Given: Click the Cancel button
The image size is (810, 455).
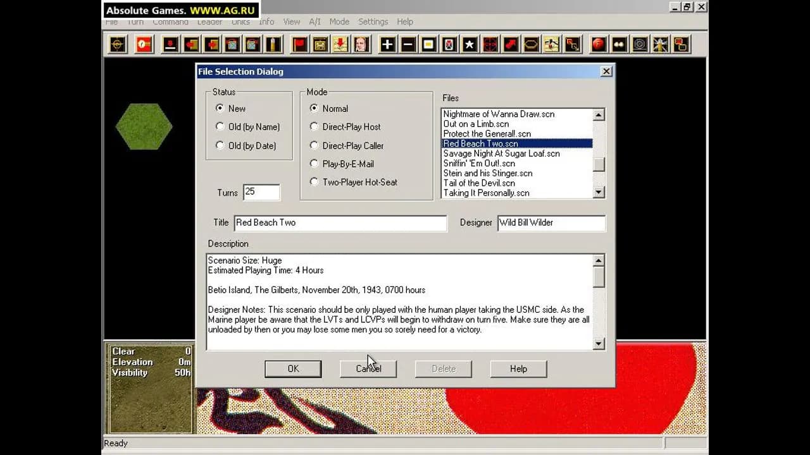Looking at the screenshot, I should coord(368,369).
